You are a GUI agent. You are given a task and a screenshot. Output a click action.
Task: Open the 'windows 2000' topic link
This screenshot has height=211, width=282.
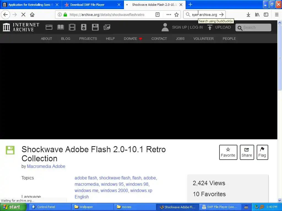(x=114, y=190)
